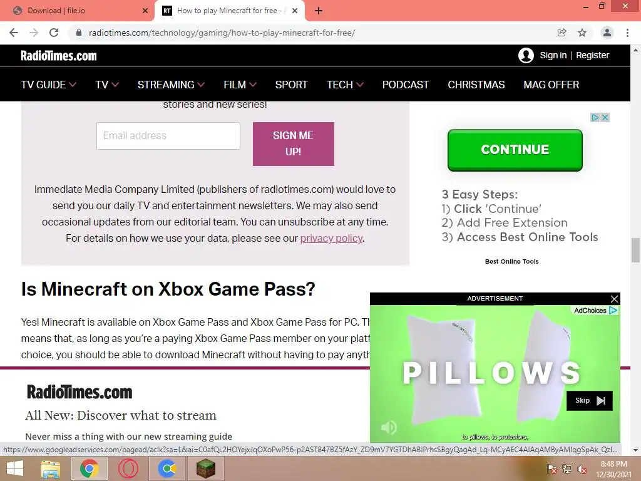Click muted volume tray icon
Viewport: 641px width, 481px height.
(582, 468)
